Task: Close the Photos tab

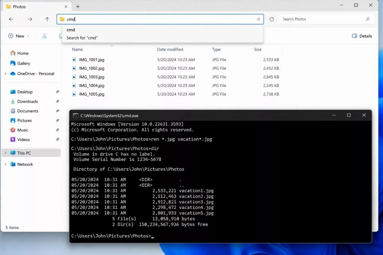Action: click(x=66, y=7)
